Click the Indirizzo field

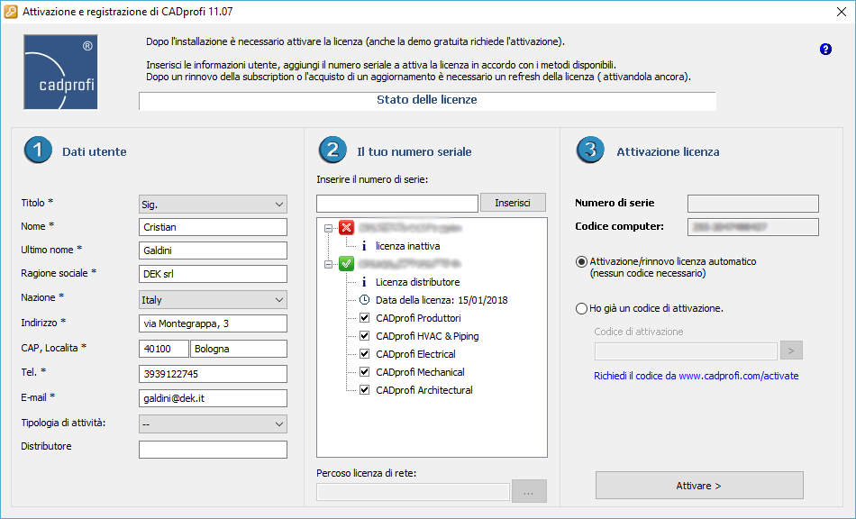coord(213,323)
